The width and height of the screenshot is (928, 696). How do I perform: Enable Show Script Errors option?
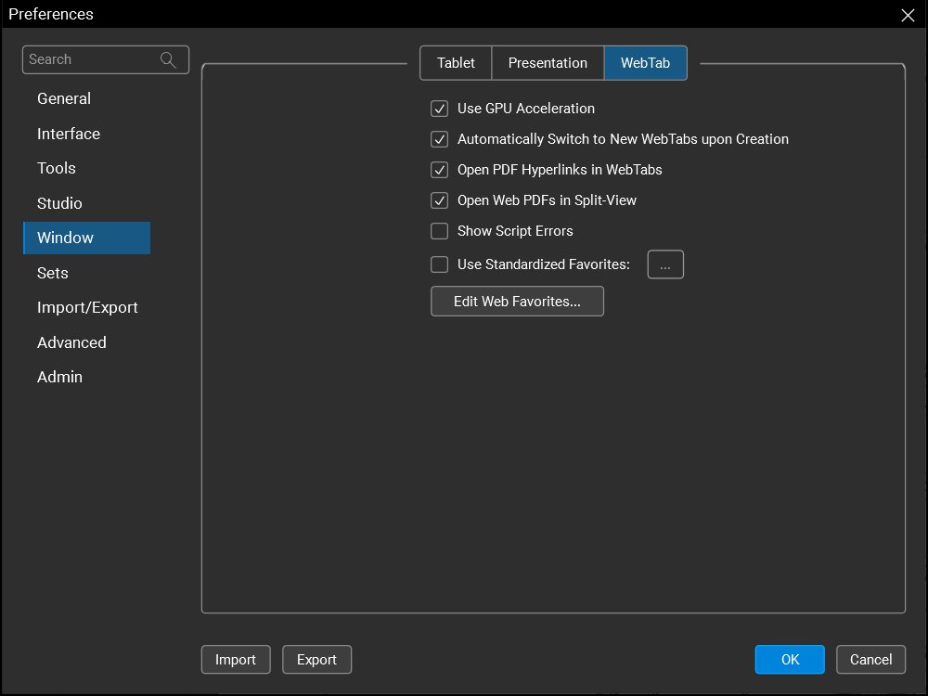click(x=440, y=231)
